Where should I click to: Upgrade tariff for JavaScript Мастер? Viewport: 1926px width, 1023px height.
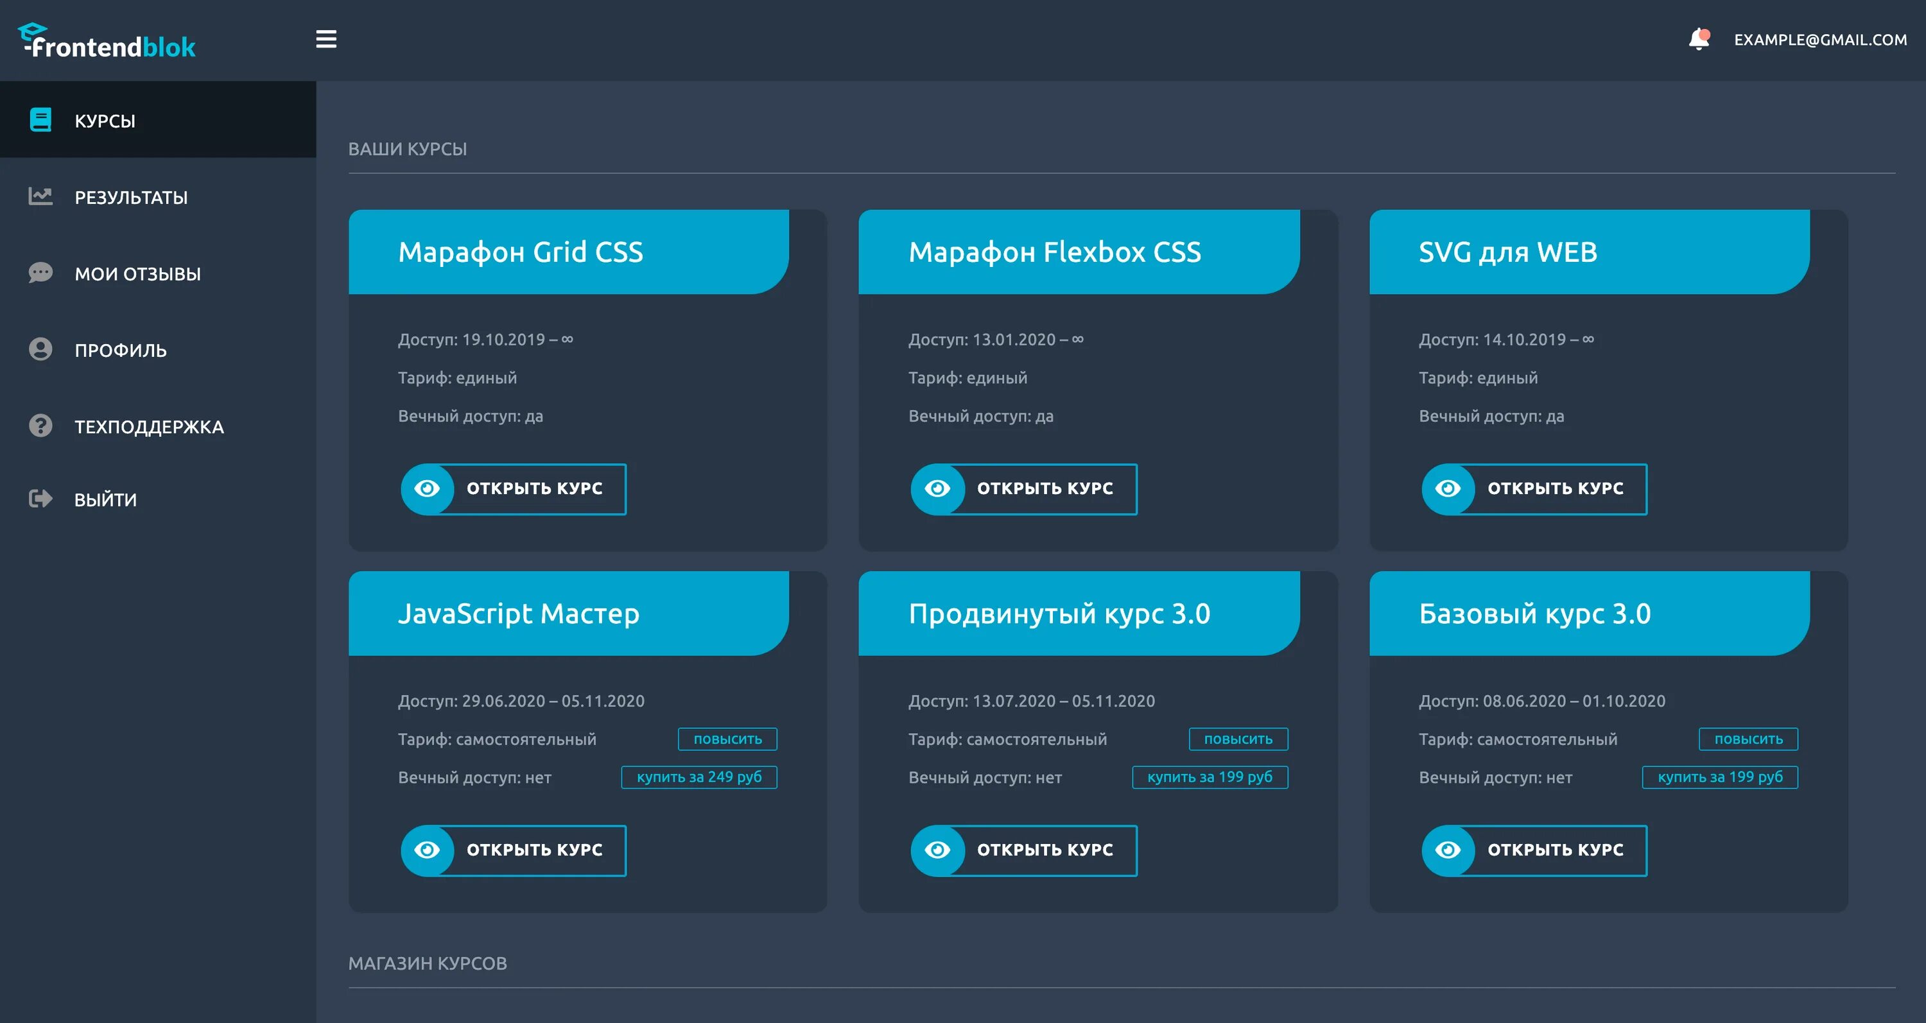point(727,739)
